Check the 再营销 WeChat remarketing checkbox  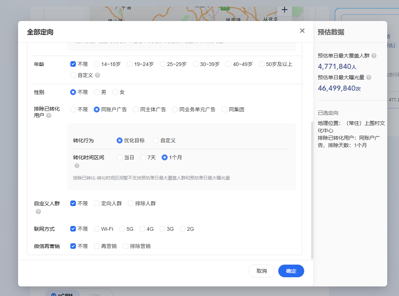97,246
